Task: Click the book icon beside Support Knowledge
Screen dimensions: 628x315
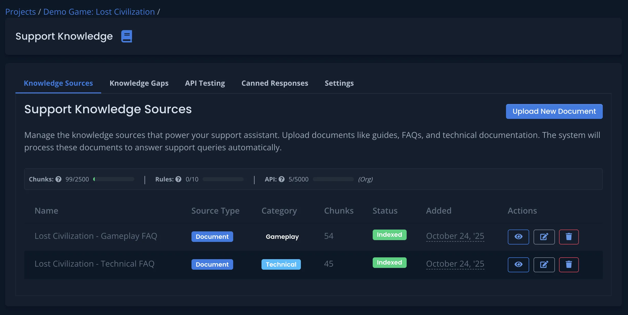Action: pyautogui.click(x=127, y=36)
